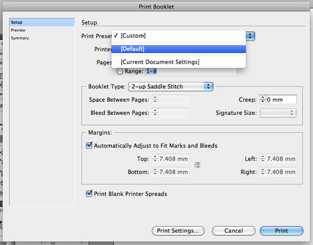The height and width of the screenshot is (245, 313).
Task: Click Bottom margin value field
Action: click(174, 172)
